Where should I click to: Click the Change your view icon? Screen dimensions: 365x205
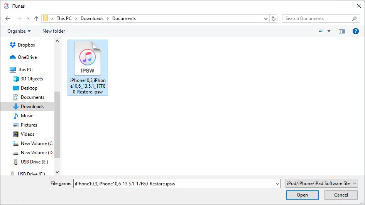321,31
